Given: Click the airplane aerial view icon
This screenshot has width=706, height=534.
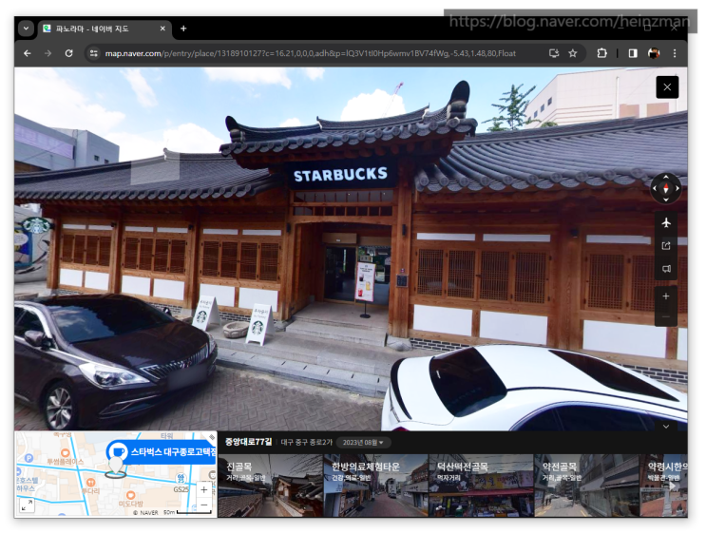Looking at the screenshot, I should (666, 222).
